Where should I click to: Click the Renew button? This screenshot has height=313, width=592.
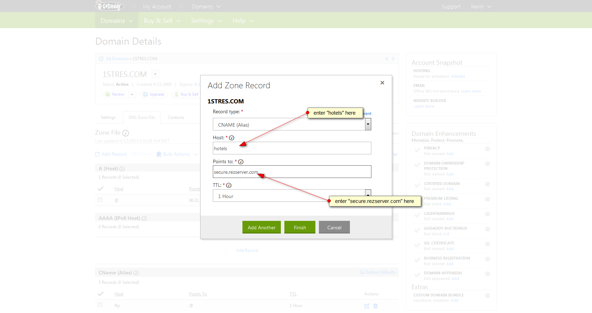[115, 94]
